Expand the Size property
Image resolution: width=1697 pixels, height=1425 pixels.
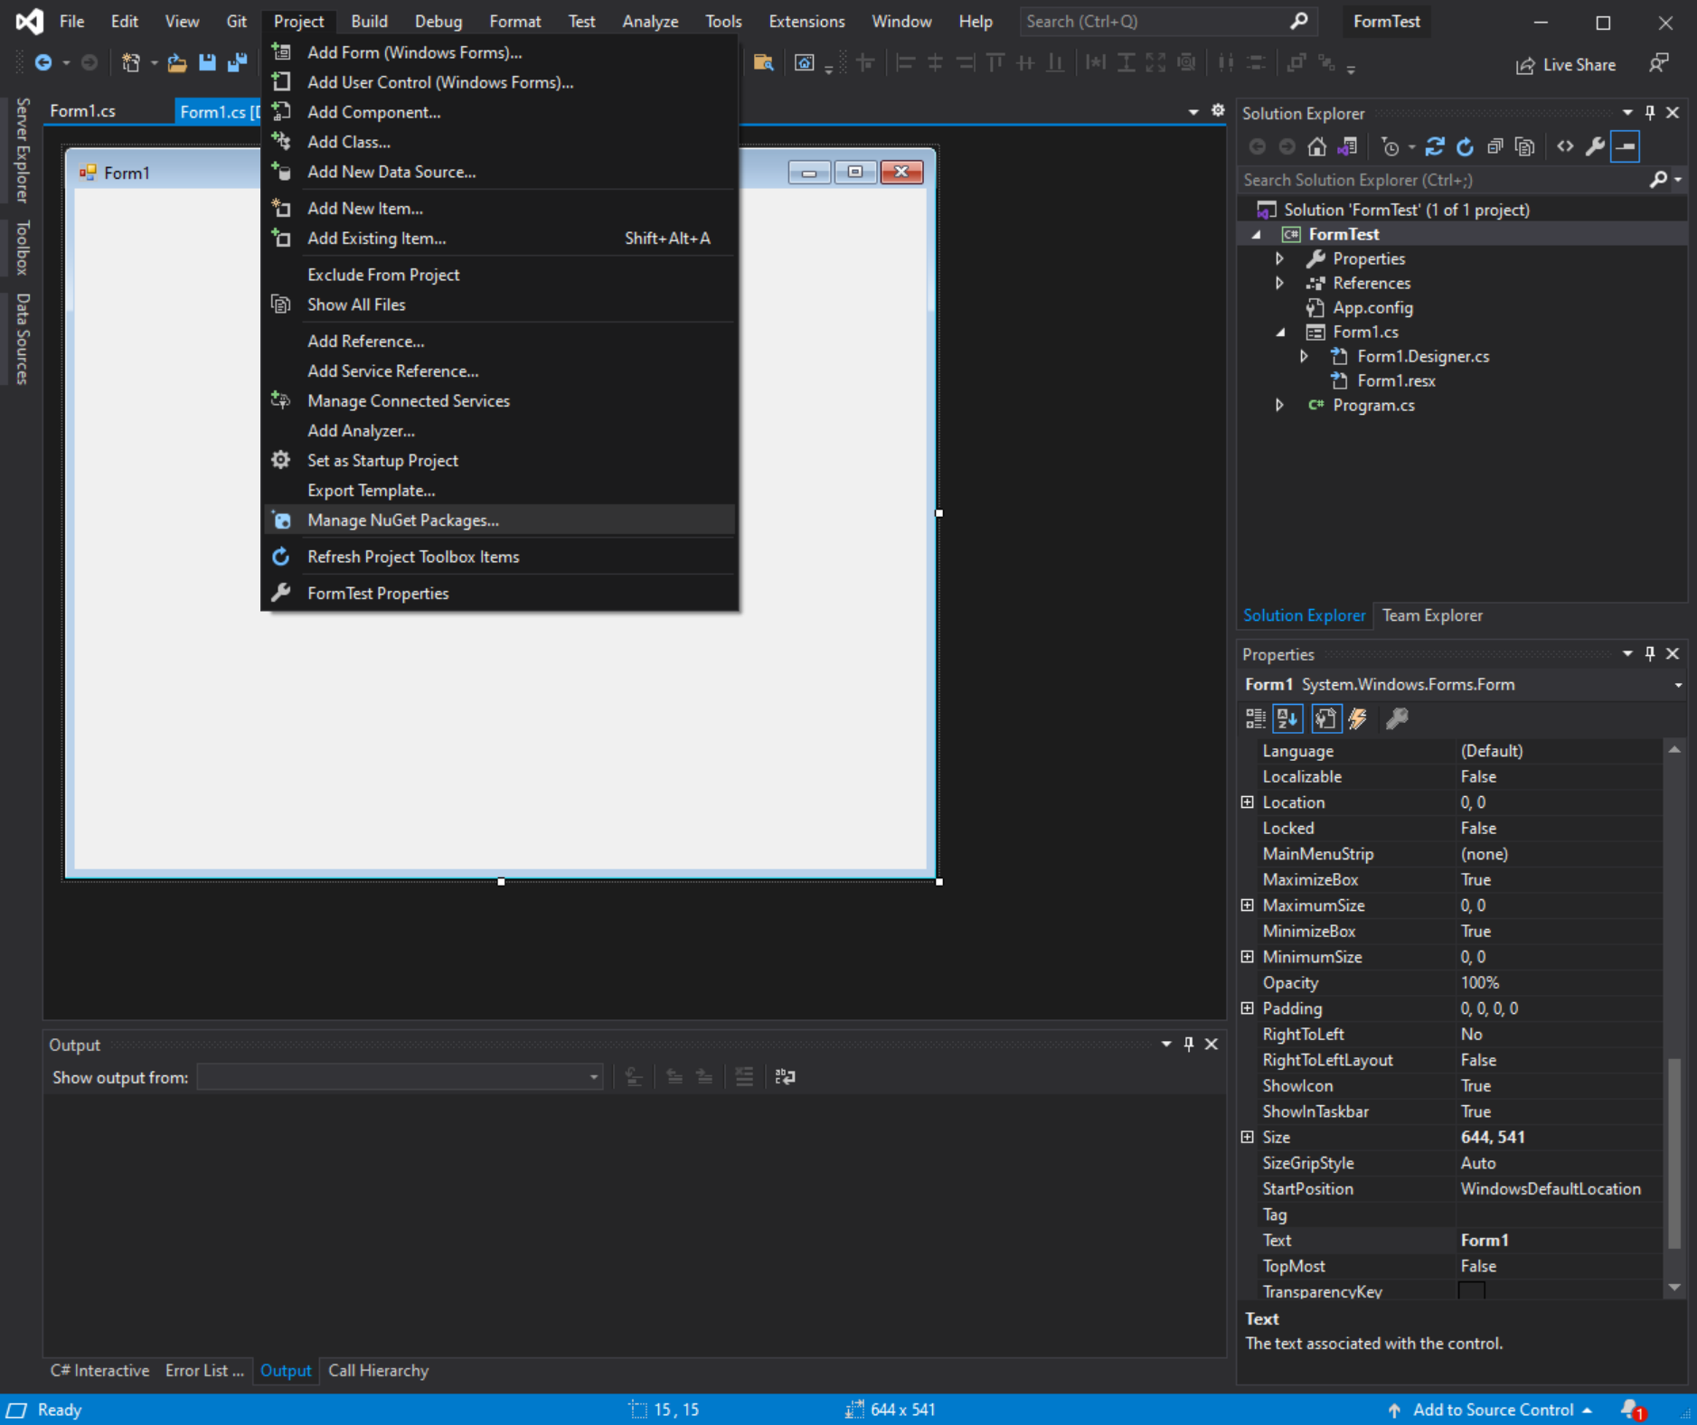(1248, 1137)
